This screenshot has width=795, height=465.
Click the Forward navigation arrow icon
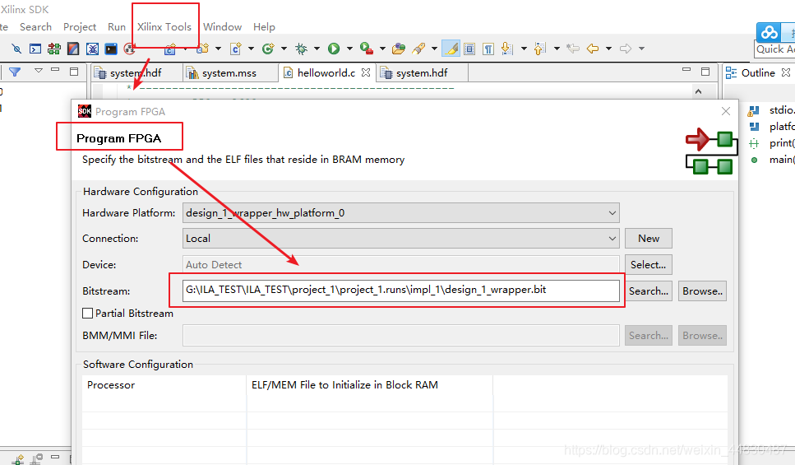626,49
